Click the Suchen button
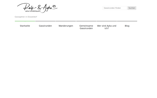The image size is (157, 98). coord(132,8)
